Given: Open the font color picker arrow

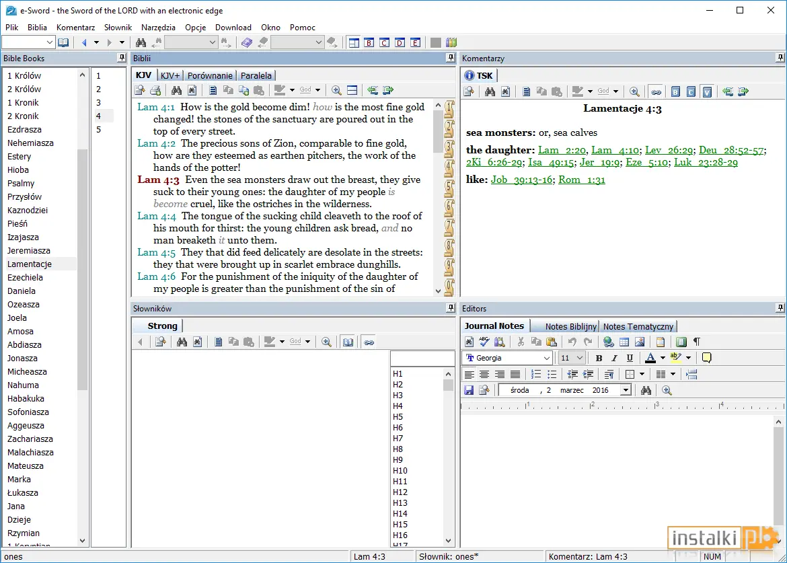Looking at the screenshot, I should pos(663,358).
